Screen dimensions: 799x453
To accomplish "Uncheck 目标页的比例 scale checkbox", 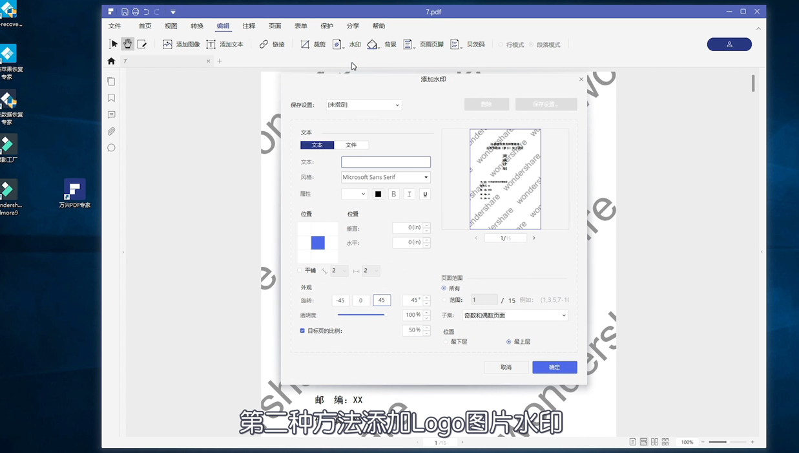I will pos(302,331).
